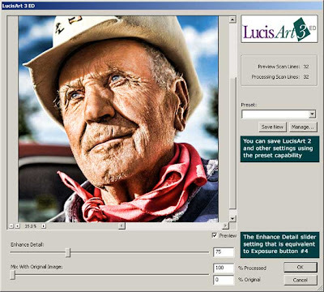Click the zoom in plus button
This screenshot has height=292, width=324.
coord(17,226)
